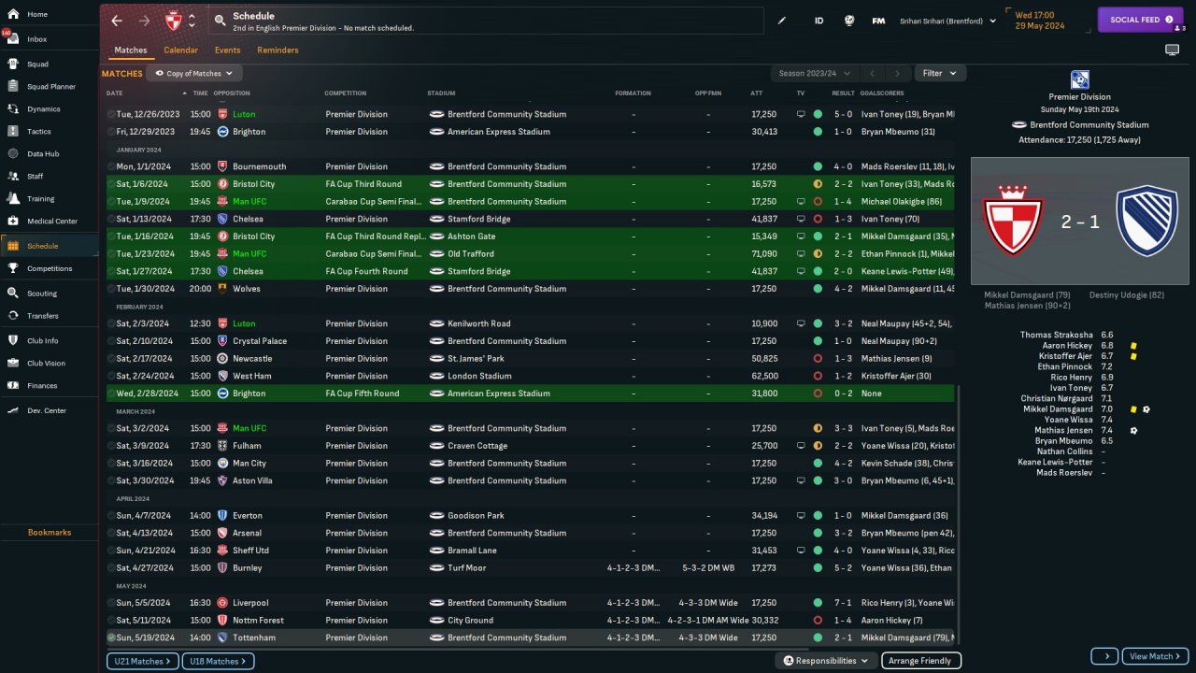This screenshot has width=1196, height=673.
Task: Open Club Vision icon in sidebar
Action: [13, 363]
